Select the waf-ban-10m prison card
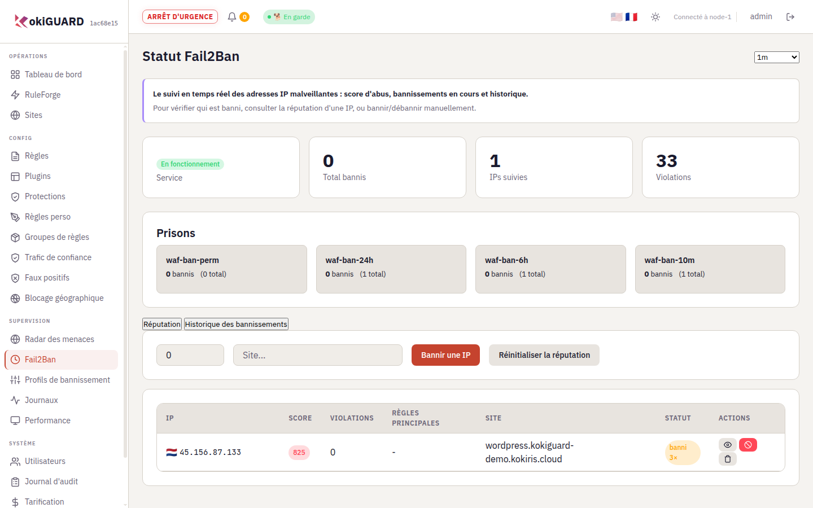Screen dimensions: 813x508 pos(710,269)
